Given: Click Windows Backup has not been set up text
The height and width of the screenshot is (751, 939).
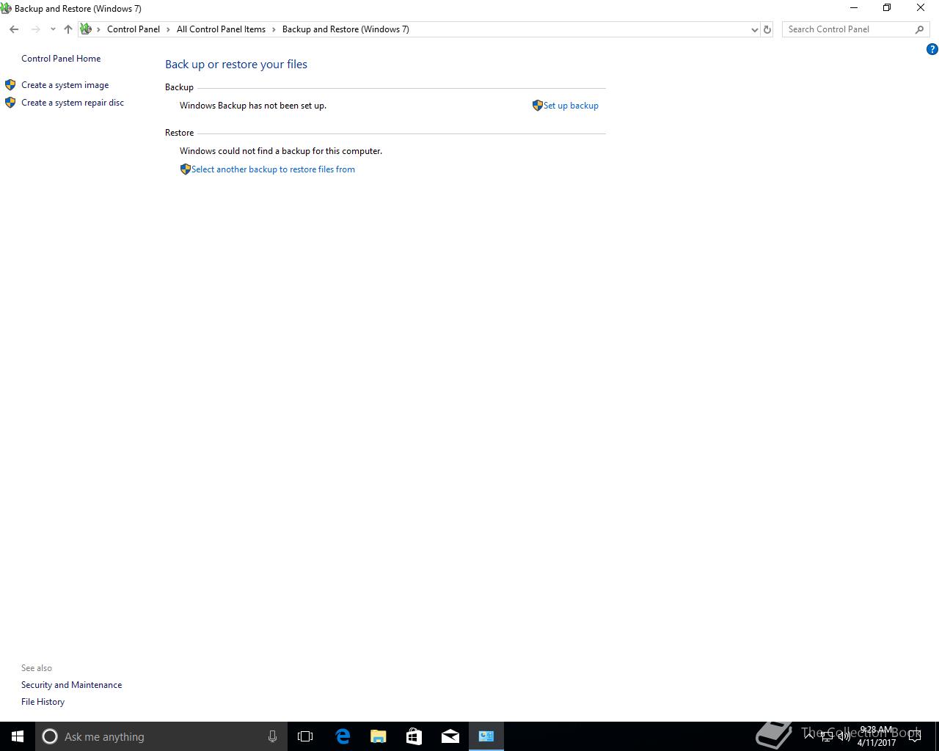Looking at the screenshot, I should click(x=253, y=106).
